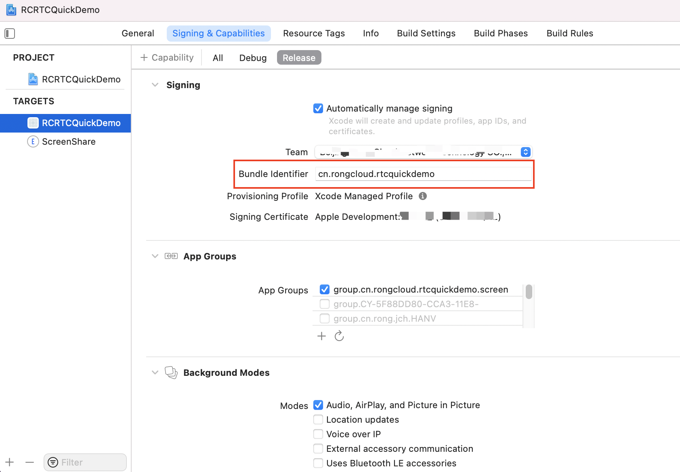The height and width of the screenshot is (472, 680).
Task: Collapse the Background Modes section
Action: 155,373
